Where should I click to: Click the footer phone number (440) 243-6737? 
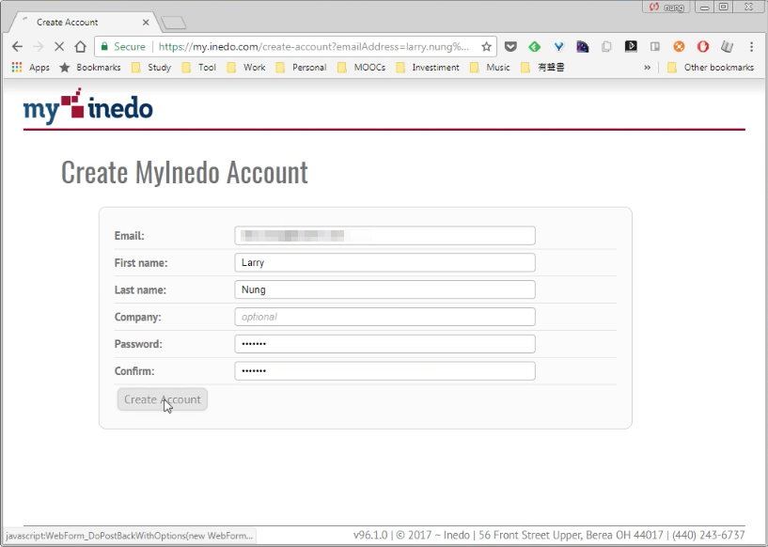coord(708,535)
